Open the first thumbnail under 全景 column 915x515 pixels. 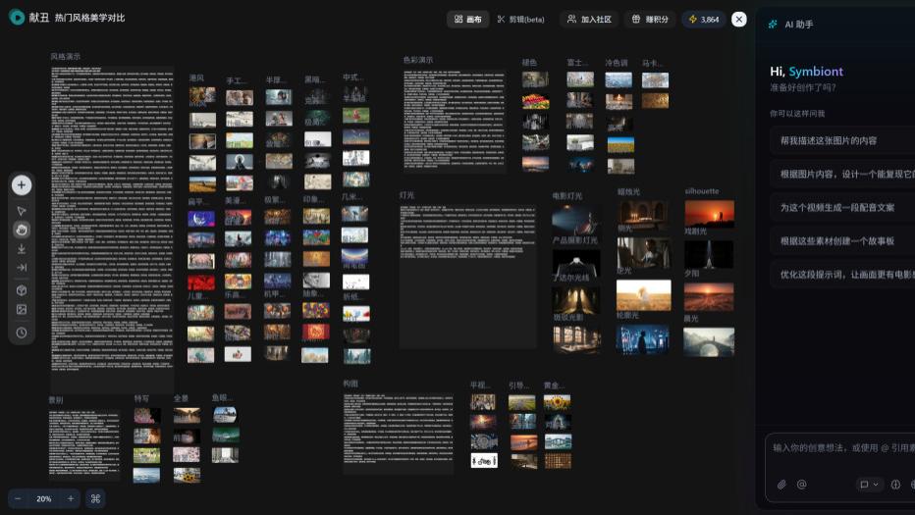click(187, 415)
